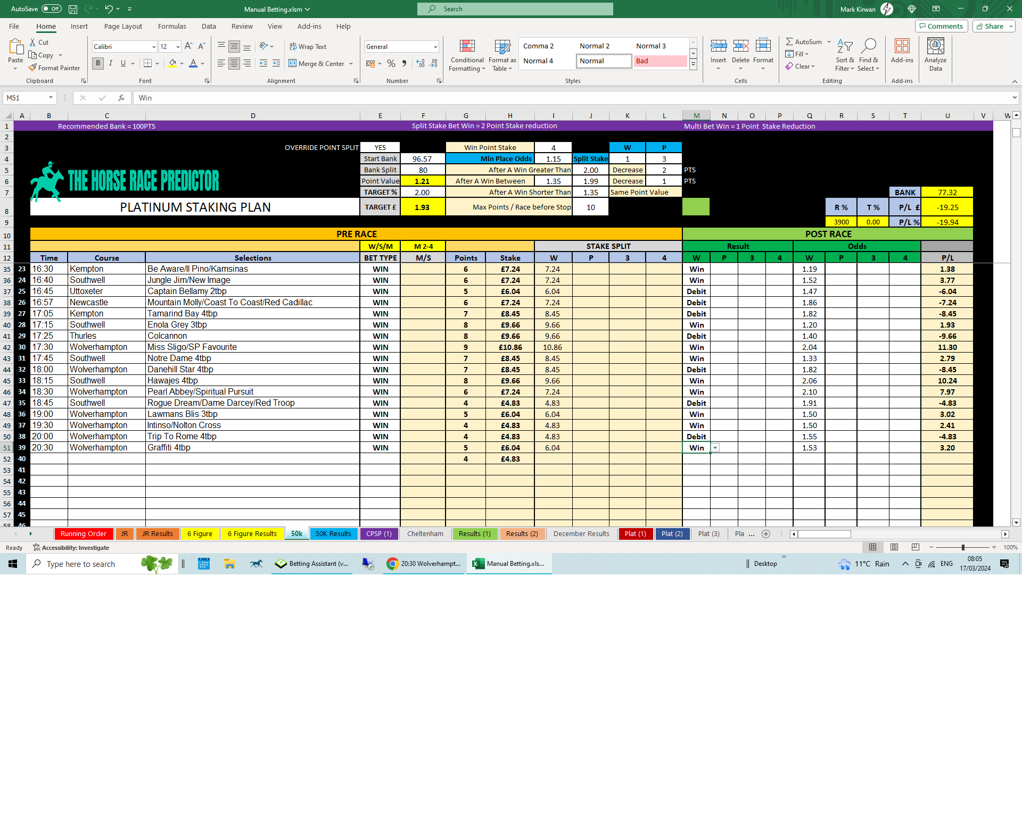Click the Add-ins ribbon icon
The height and width of the screenshot is (836, 1022).
pos(902,47)
